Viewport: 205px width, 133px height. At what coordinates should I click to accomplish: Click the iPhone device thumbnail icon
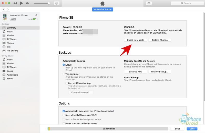[x=5, y=17]
